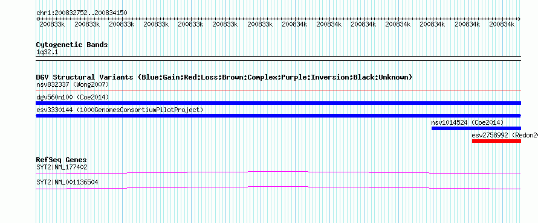Open the nsv1014524 (Coe2014) label
The width and height of the screenshot is (538, 223).
tap(467, 122)
